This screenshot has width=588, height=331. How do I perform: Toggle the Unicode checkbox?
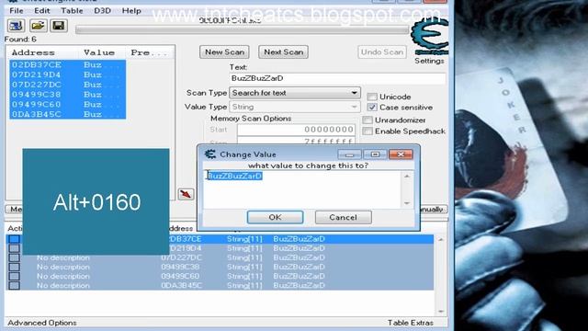pos(371,97)
